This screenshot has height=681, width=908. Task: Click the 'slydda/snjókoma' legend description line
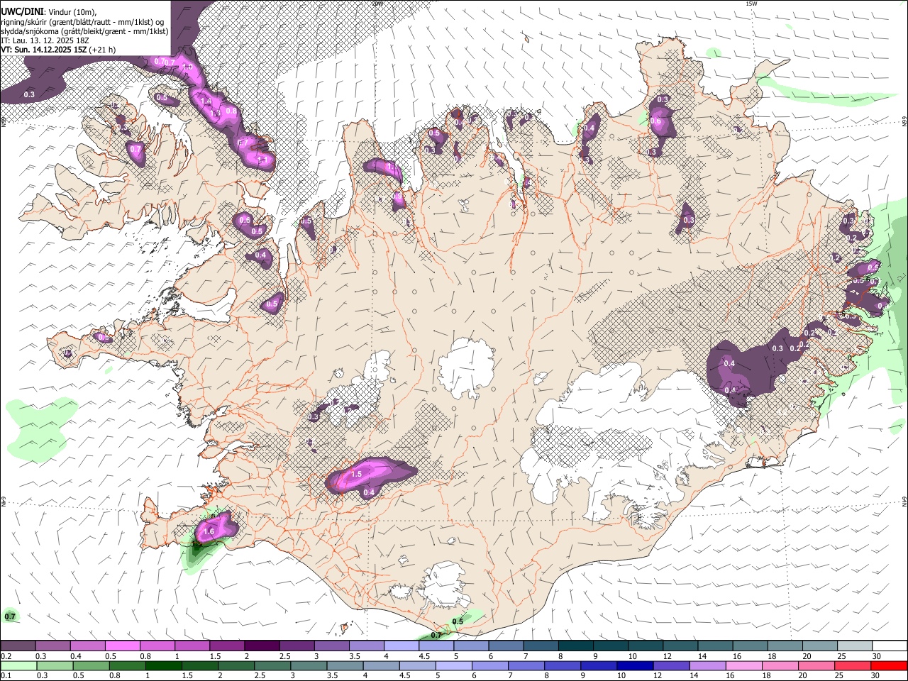[x=84, y=31]
